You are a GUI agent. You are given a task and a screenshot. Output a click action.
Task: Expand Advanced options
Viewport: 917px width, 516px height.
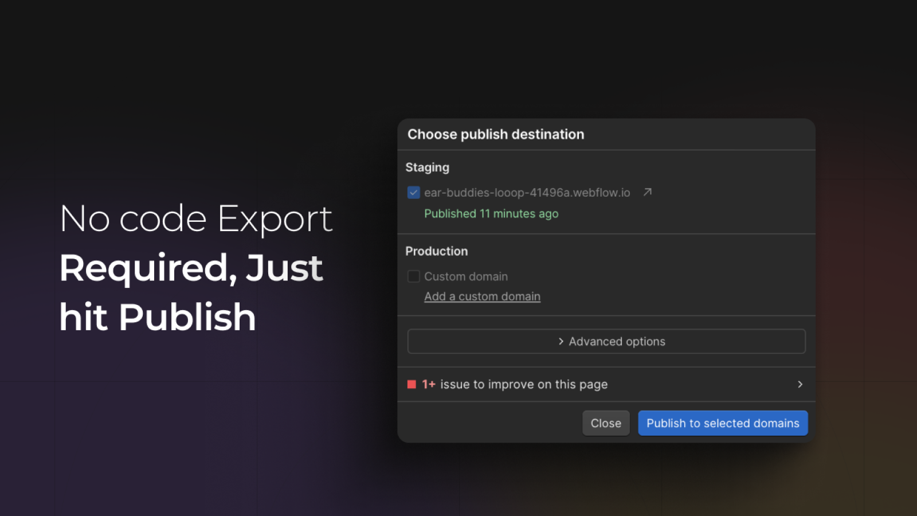606,341
